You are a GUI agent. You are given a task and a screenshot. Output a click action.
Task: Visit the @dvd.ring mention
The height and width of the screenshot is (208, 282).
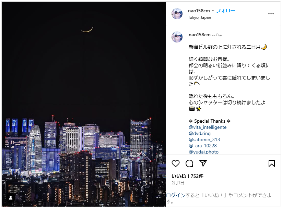(200, 133)
